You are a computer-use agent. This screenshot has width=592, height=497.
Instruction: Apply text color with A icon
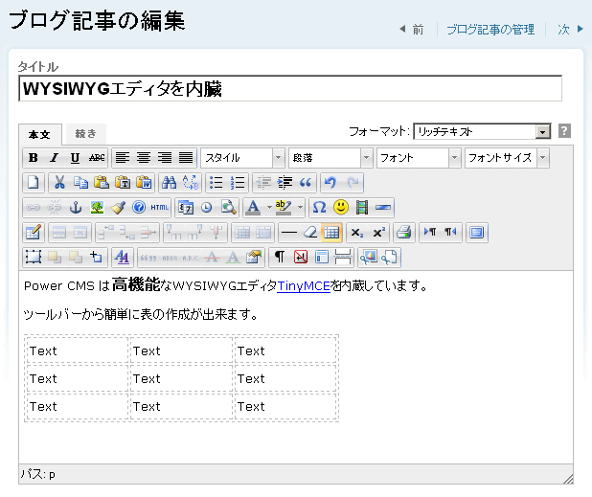pos(253,207)
